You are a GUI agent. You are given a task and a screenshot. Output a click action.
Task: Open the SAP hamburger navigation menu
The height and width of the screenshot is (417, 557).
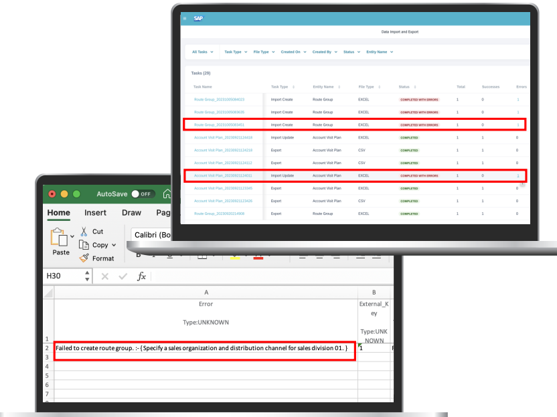[185, 19]
